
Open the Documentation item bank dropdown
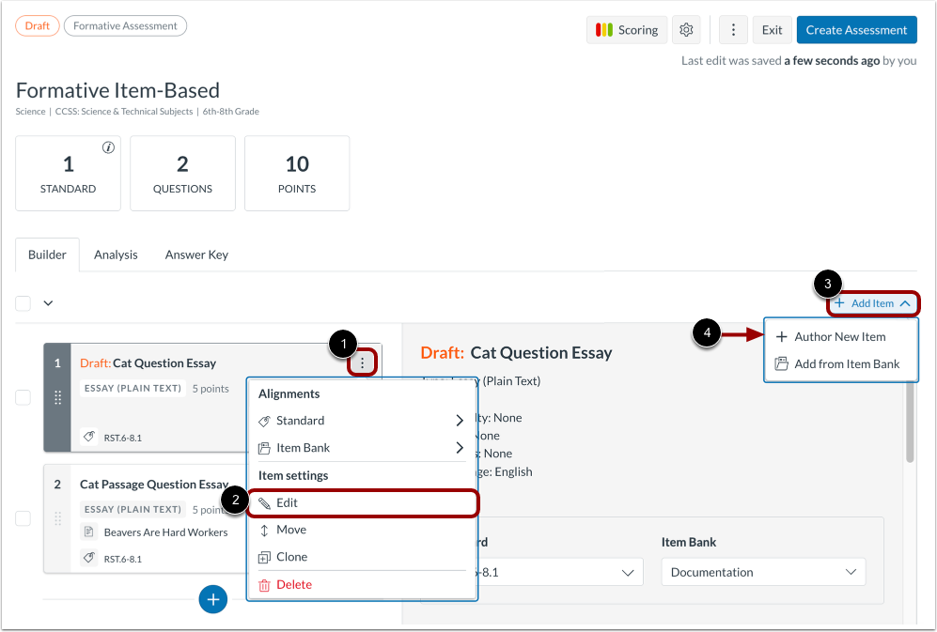point(763,572)
